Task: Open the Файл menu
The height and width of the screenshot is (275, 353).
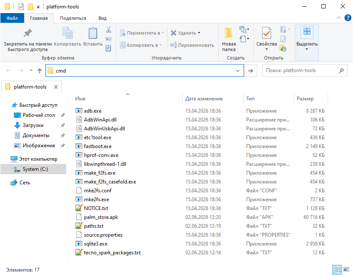Action: tap(12, 18)
